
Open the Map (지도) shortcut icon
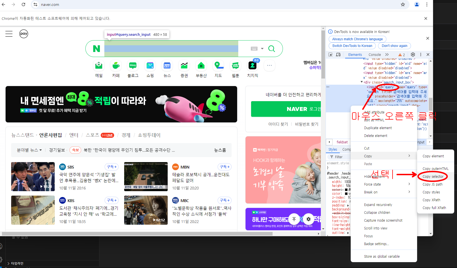pyautogui.click(x=218, y=66)
